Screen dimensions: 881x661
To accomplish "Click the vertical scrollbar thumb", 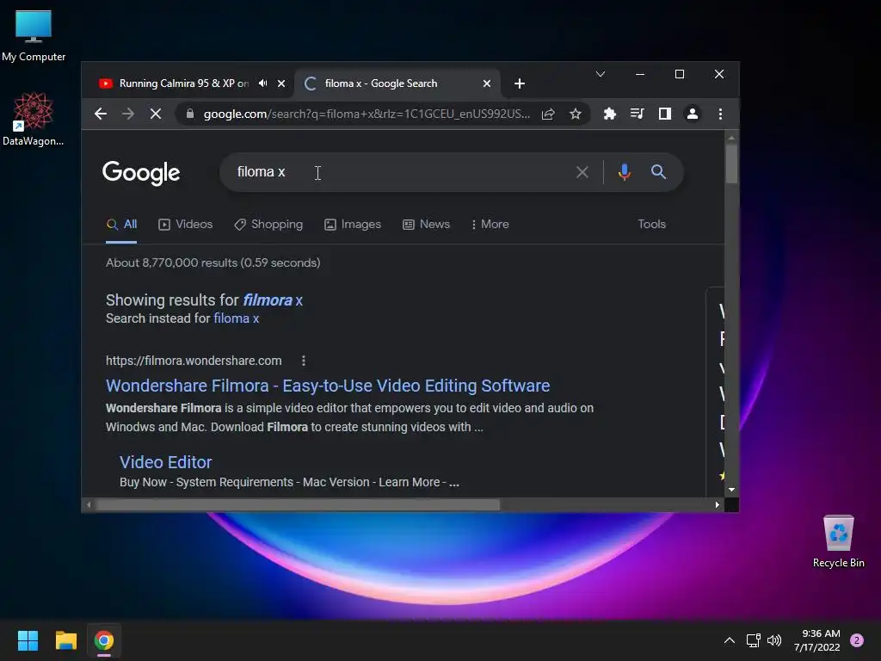I will tap(731, 164).
